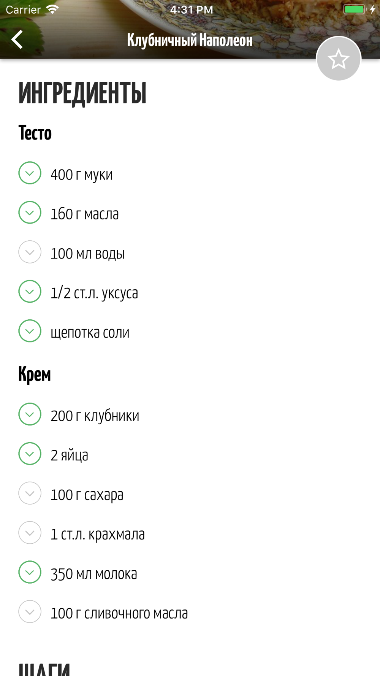Toggle the 350 мл молока chevron circle
The image size is (380, 676).
point(30,573)
